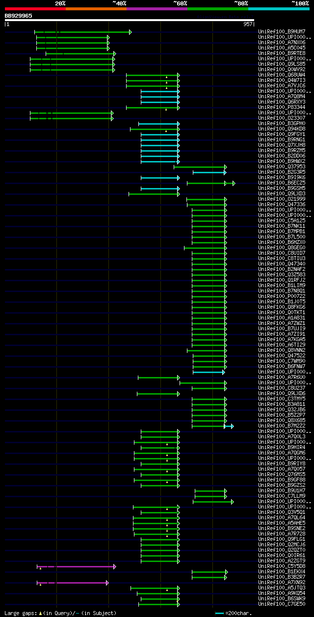Viewport: 314px width, 617px height.
Task: Select the UniRef100_B2DD06 label
Action: [x=282, y=156]
